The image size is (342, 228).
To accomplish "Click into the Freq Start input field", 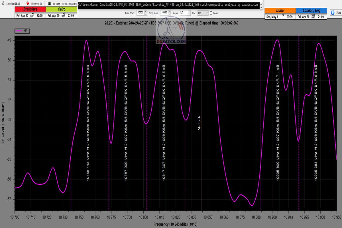I will (140, 13).
